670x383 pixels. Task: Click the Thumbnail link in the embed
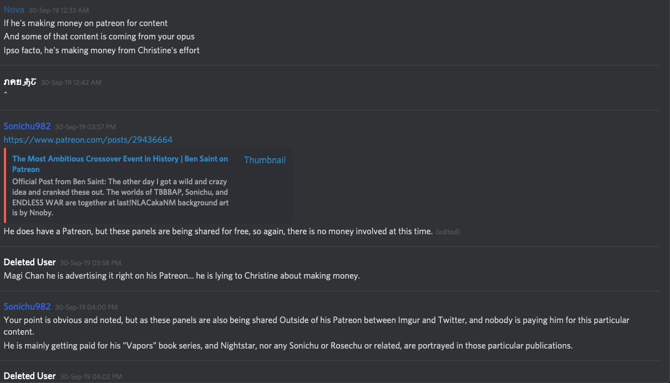[x=265, y=160]
